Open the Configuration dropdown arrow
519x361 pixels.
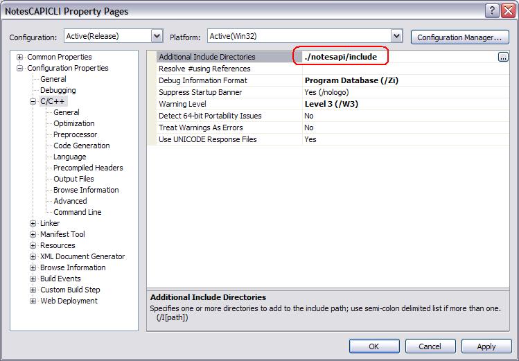point(157,36)
